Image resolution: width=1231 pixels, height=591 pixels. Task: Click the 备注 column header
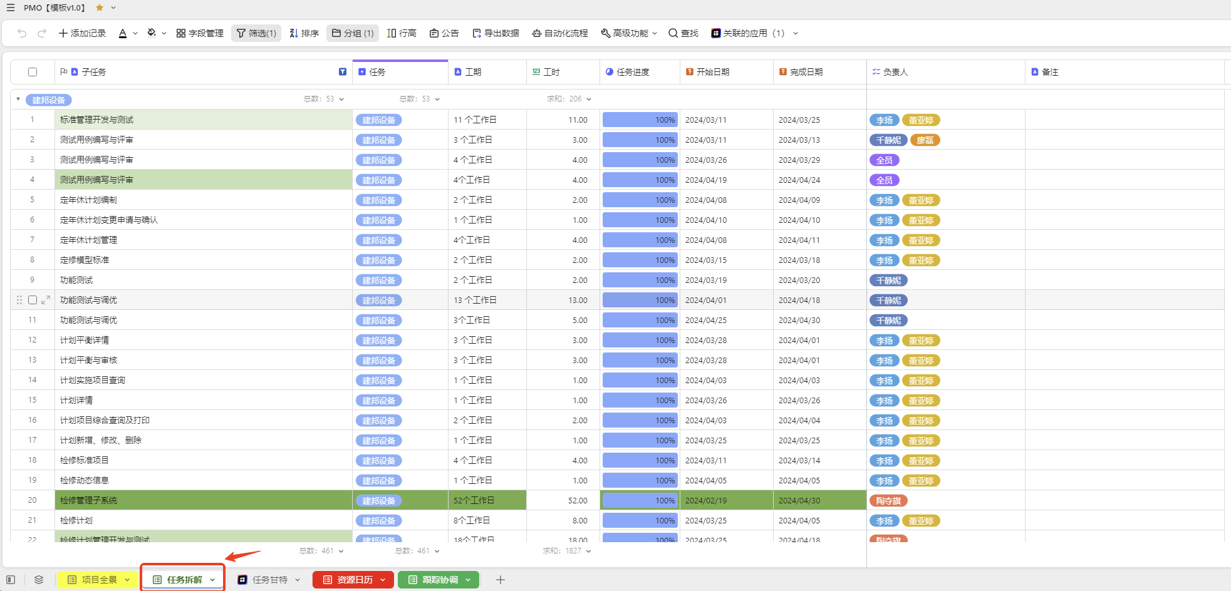pyautogui.click(x=1125, y=72)
